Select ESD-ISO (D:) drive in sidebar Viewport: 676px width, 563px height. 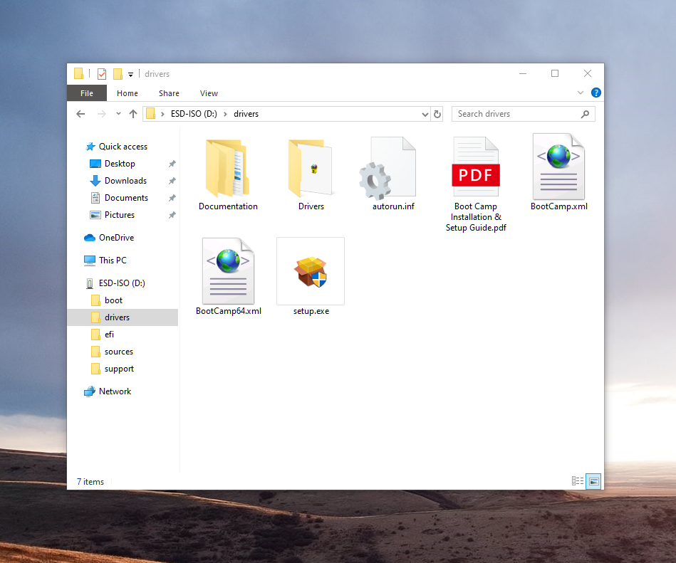(x=122, y=283)
